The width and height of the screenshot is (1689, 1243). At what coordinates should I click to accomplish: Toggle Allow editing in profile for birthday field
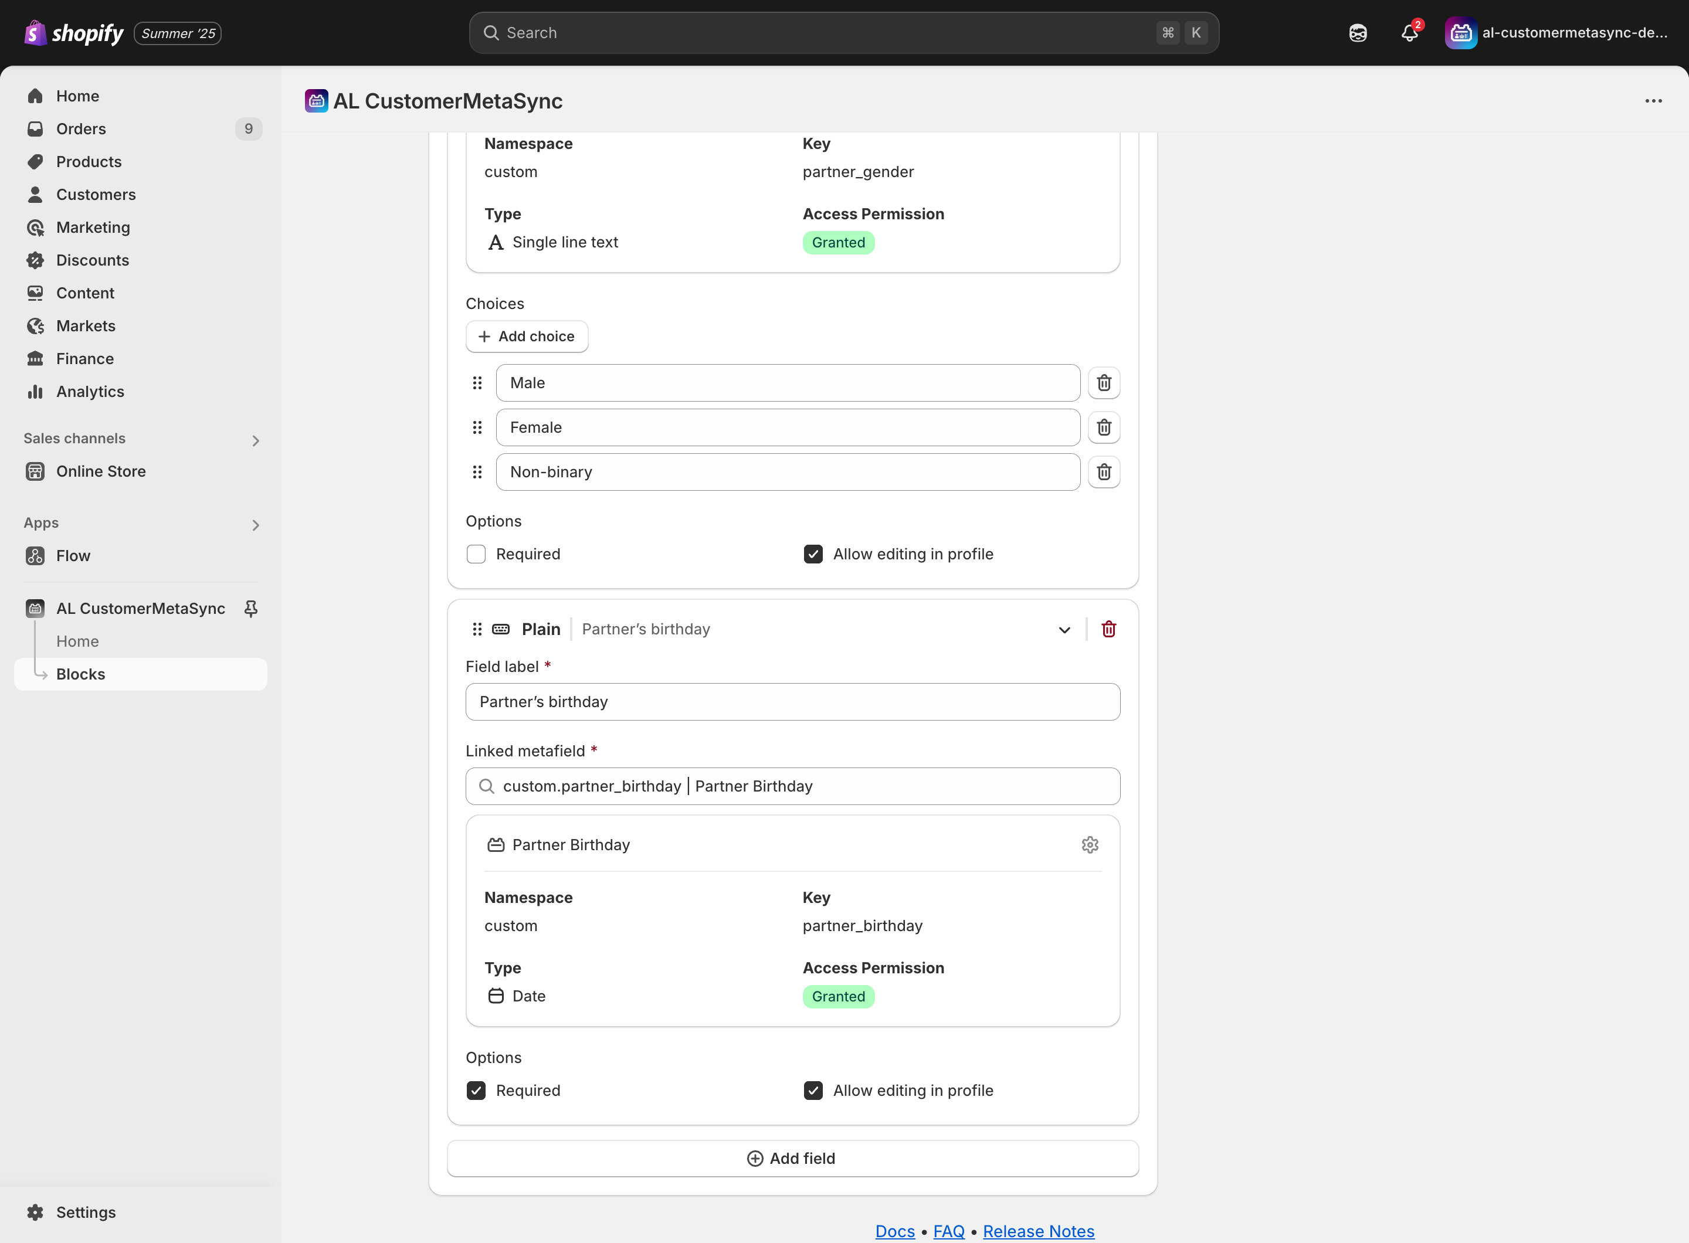(813, 1091)
